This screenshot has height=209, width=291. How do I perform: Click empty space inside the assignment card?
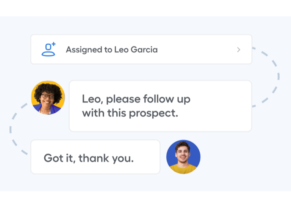197,50
